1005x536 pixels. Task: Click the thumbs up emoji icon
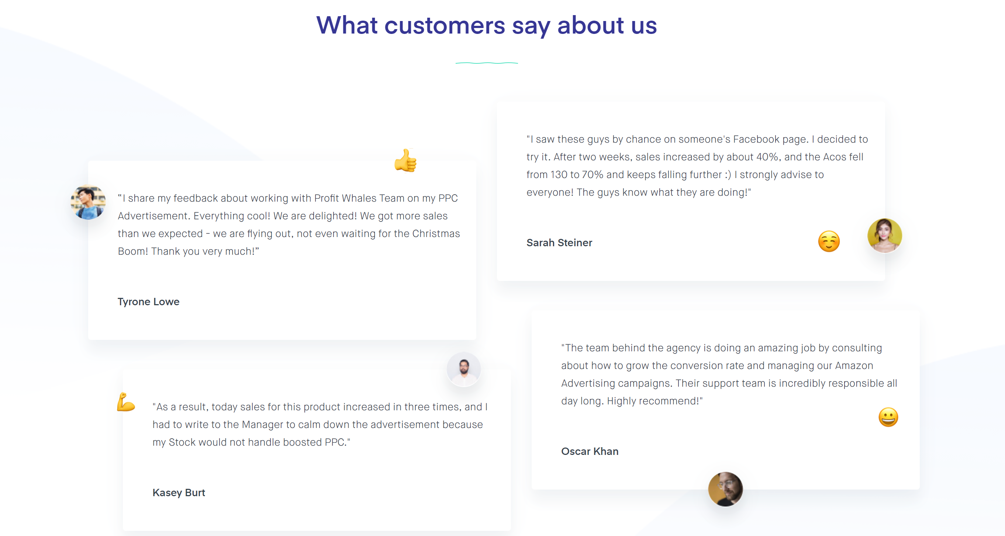pyautogui.click(x=405, y=160)
